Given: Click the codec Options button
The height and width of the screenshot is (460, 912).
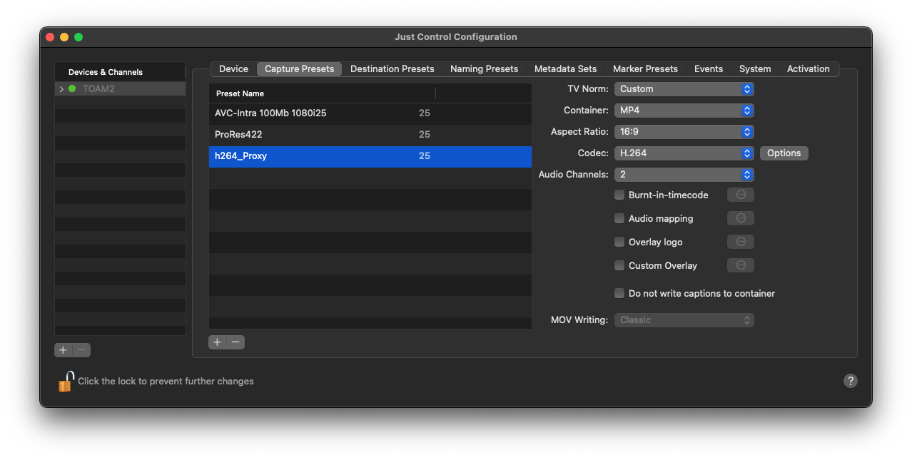Looking at the screenshot, I should (x=784, y=153).
